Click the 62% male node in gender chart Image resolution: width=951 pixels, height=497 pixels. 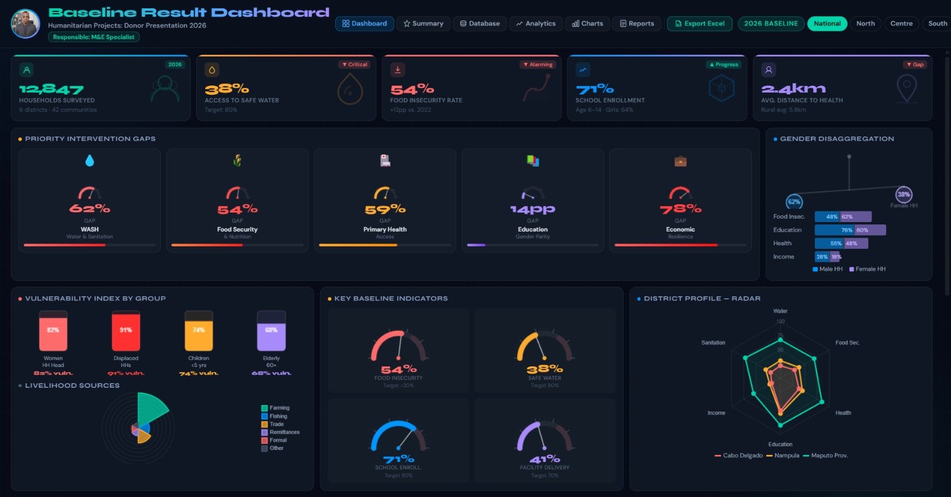coord(794,202)
